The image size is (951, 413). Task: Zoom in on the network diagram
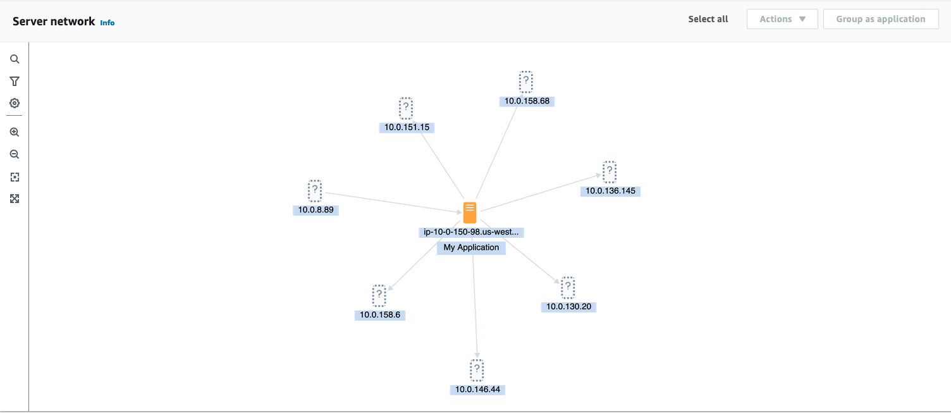15,132
